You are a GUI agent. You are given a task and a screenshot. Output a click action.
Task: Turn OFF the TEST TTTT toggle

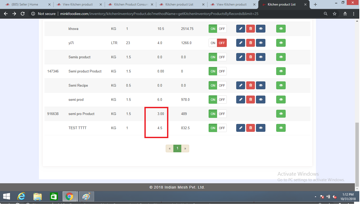tap(222, 128)
